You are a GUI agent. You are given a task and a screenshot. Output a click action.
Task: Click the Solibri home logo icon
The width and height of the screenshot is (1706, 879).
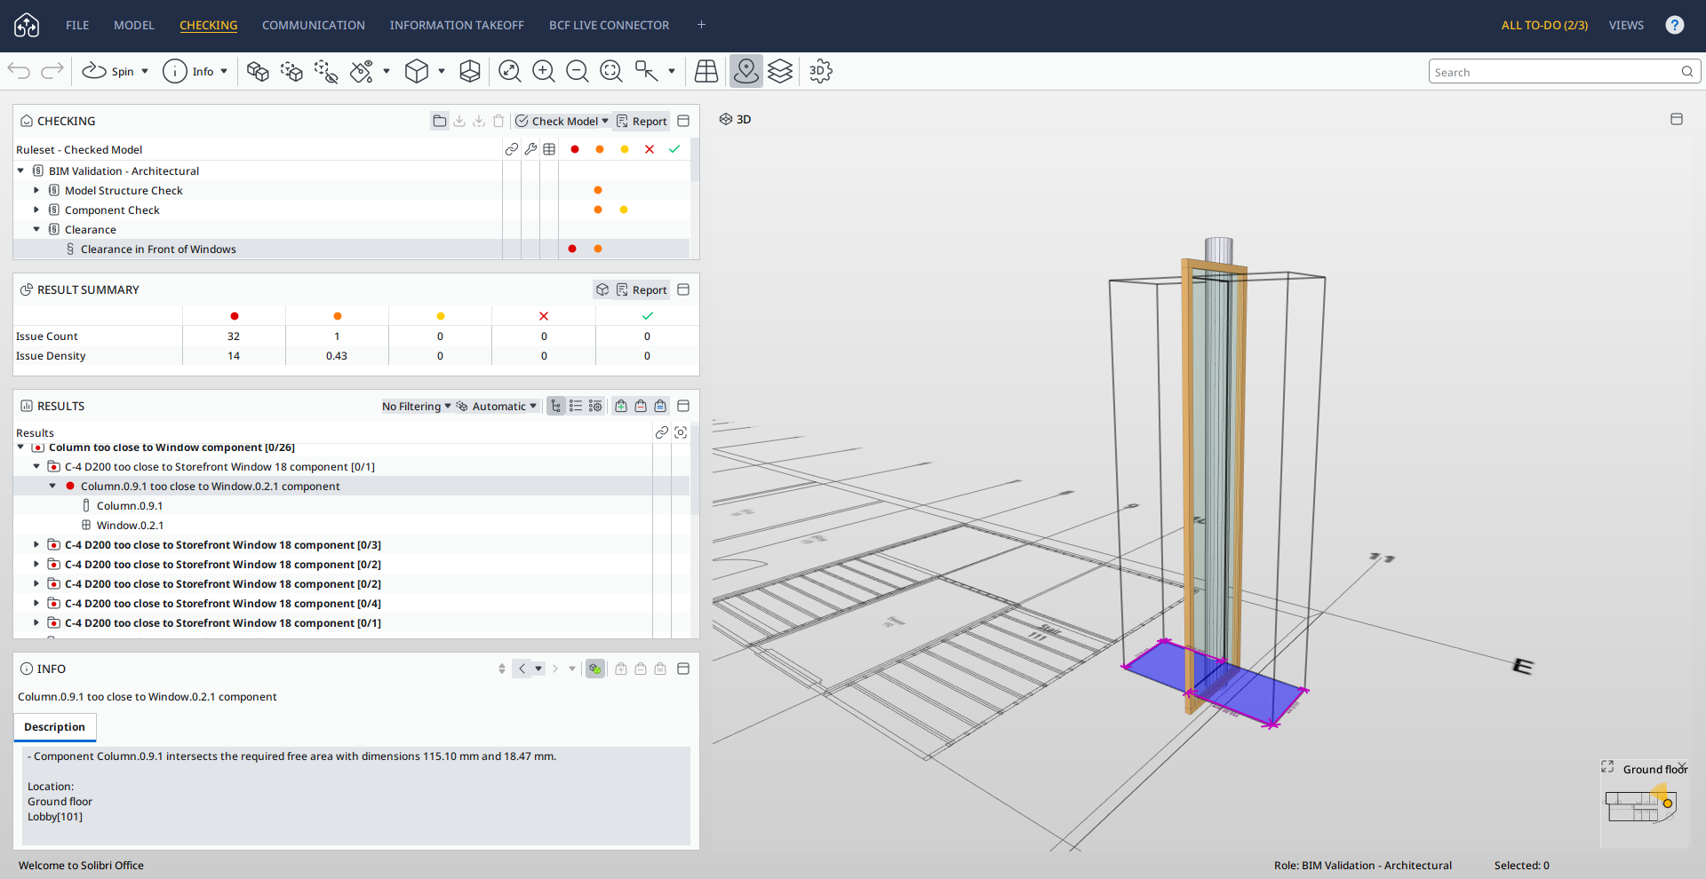click(x=27, y=25)
